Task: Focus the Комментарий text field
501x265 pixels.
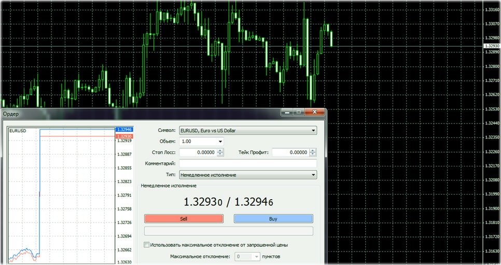Action: pos(248,163)
